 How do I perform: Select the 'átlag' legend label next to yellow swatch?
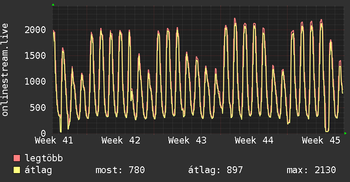click(x=38, y=170)
